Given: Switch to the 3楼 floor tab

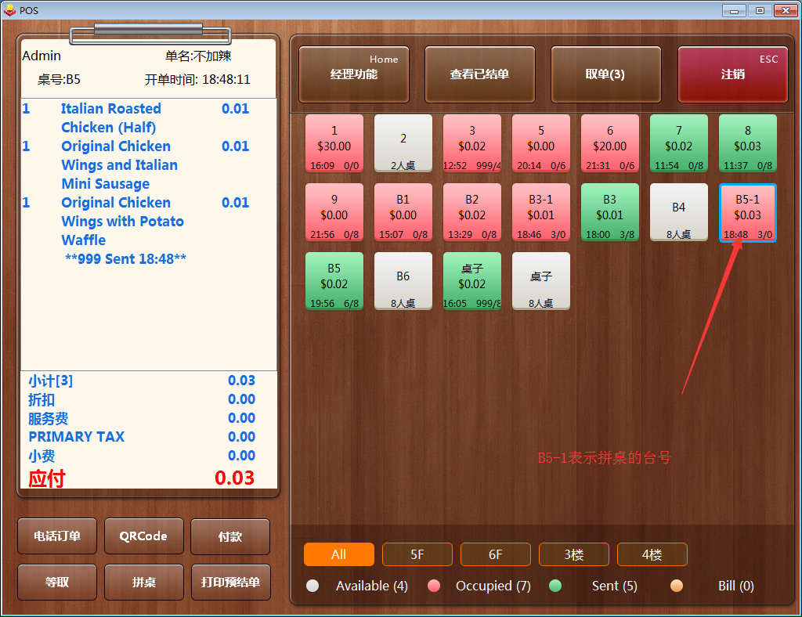Looking at the screenshot, I should 574,554.
